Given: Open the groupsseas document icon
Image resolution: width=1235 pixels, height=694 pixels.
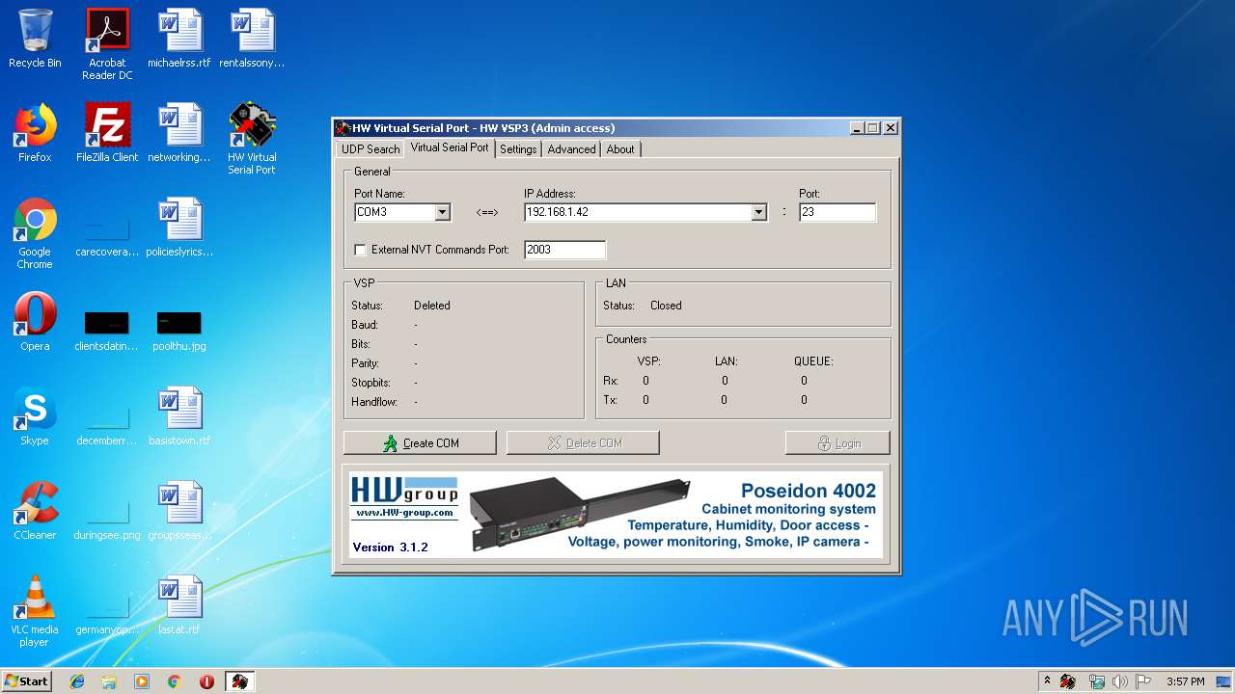Looking at the screenshot, I should pos(179,511).
